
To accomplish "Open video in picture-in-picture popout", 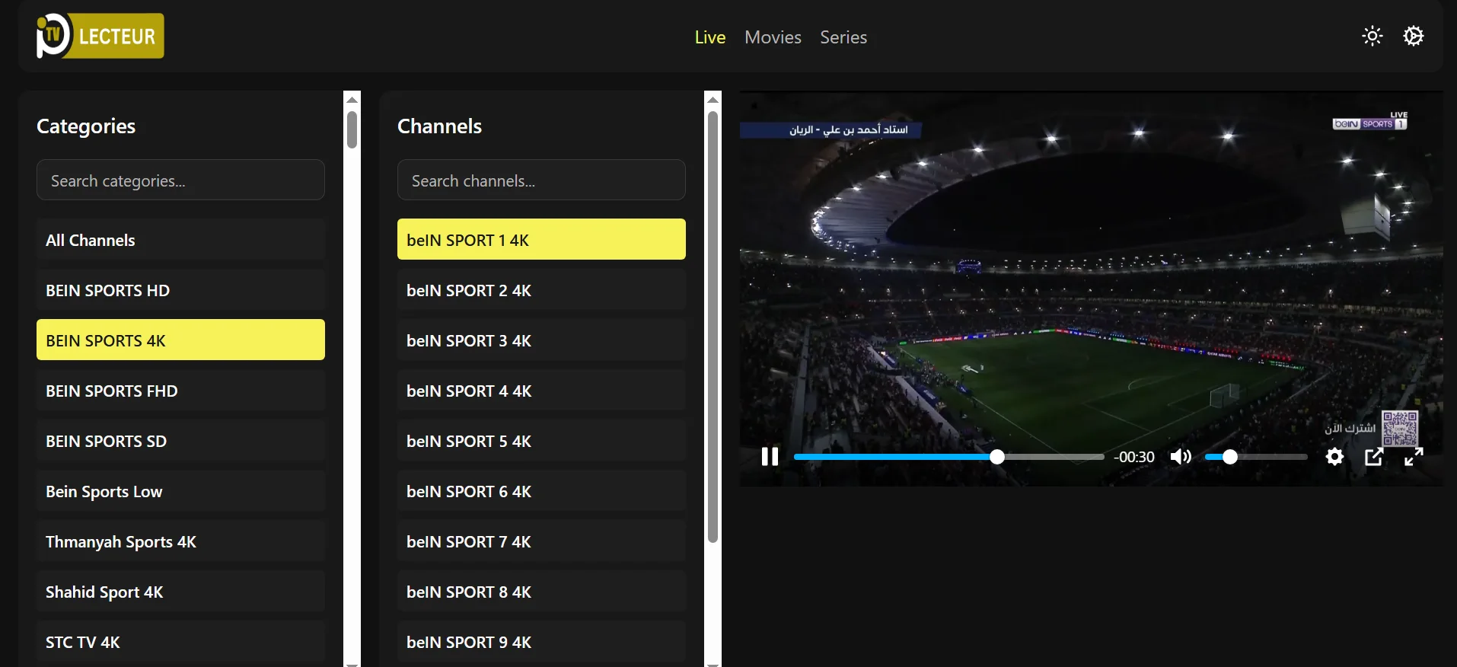I will [1374, 457].
